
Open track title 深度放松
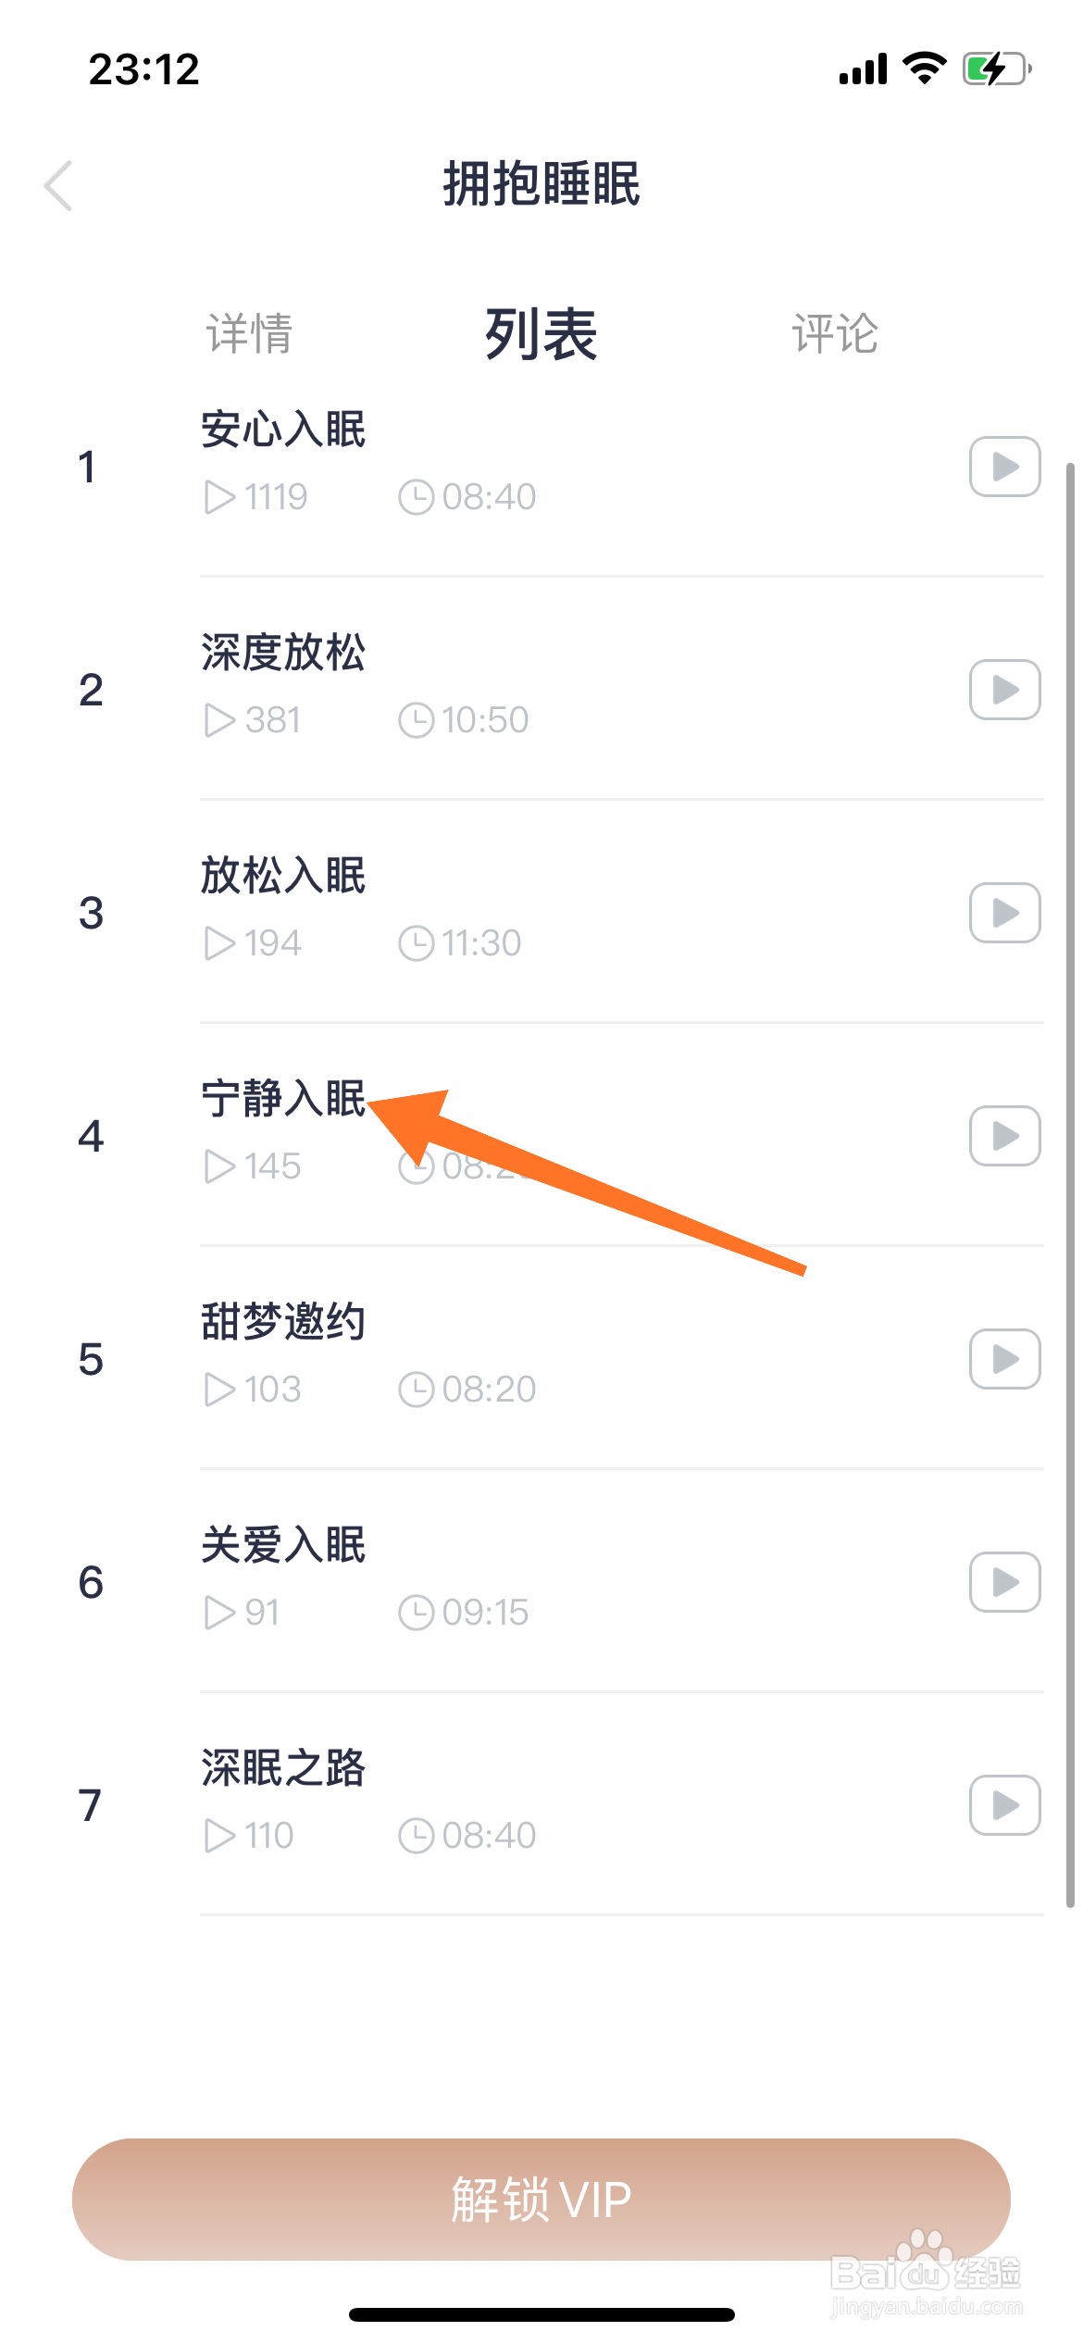283,653
